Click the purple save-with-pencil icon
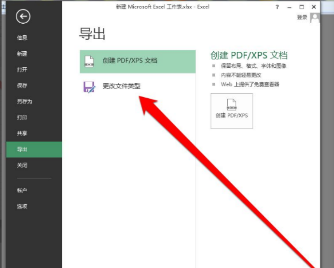 tap(89, 87)
